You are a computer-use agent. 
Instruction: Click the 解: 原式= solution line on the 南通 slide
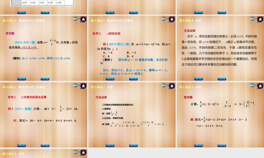(x=45, y=121)
